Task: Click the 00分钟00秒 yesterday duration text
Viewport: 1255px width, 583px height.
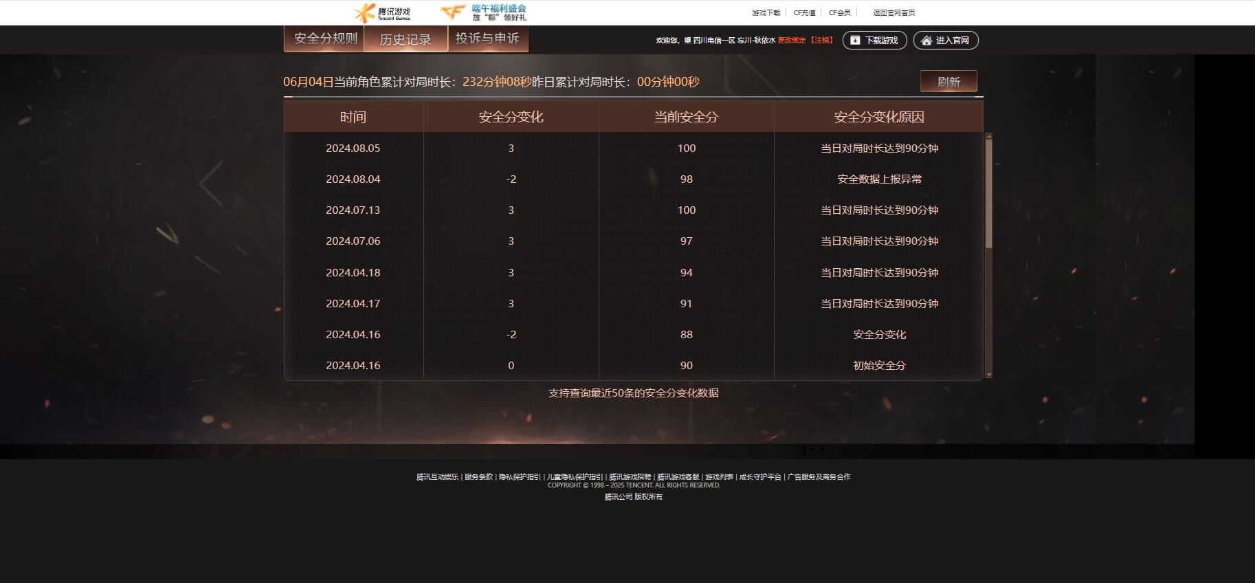Action: (668, 82)
